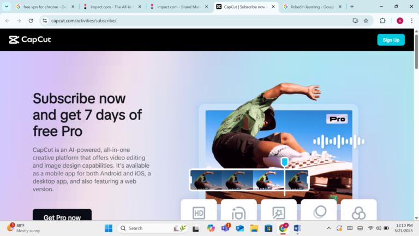Click the blue timeline playhead marker
The width and height of the screenshot is (419, 236).
tap(284, 162)
